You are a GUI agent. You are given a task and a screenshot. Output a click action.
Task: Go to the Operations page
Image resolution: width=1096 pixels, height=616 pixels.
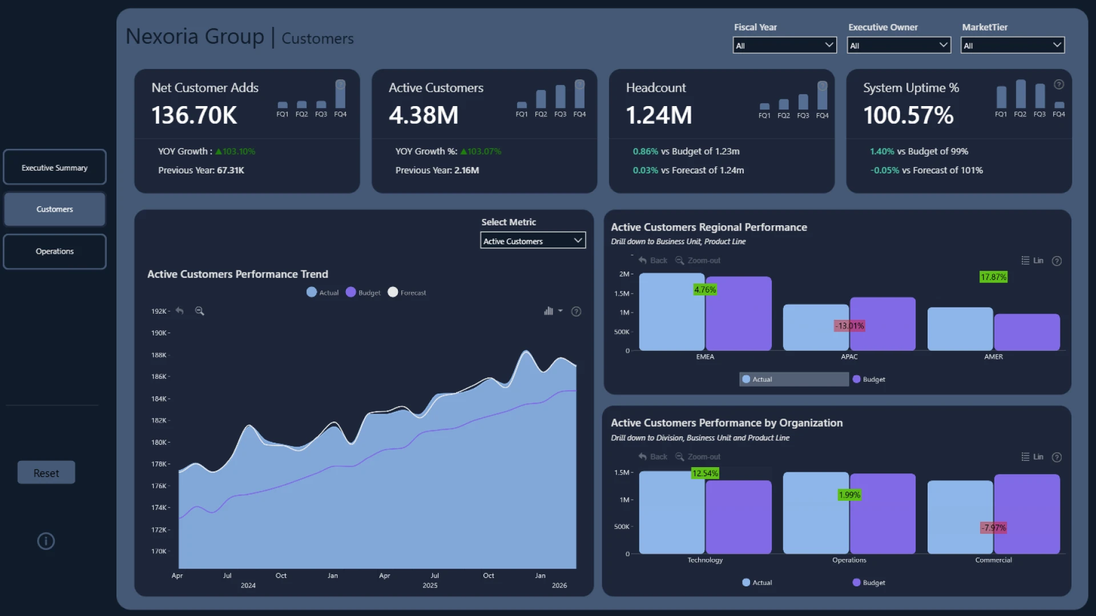pos(55,251)
